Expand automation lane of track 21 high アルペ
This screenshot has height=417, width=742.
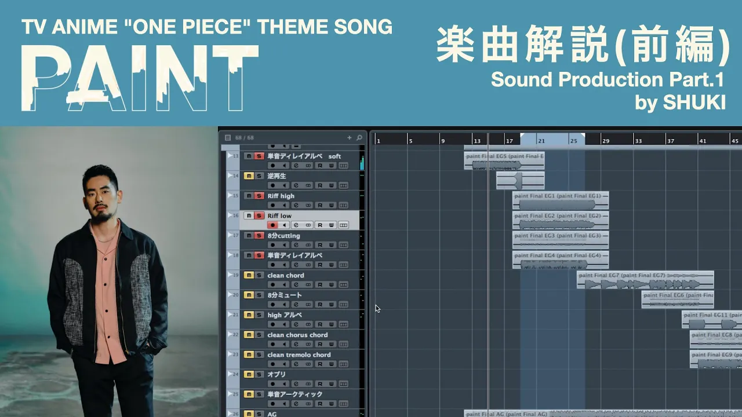(x=230, y=314)
